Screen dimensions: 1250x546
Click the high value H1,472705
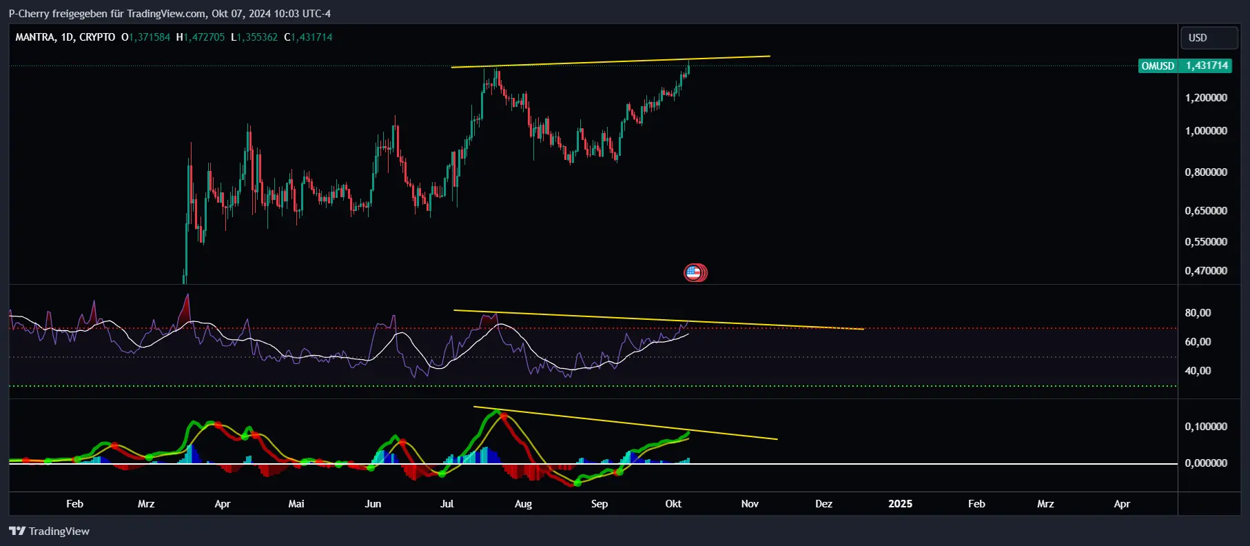pos(201,37)
